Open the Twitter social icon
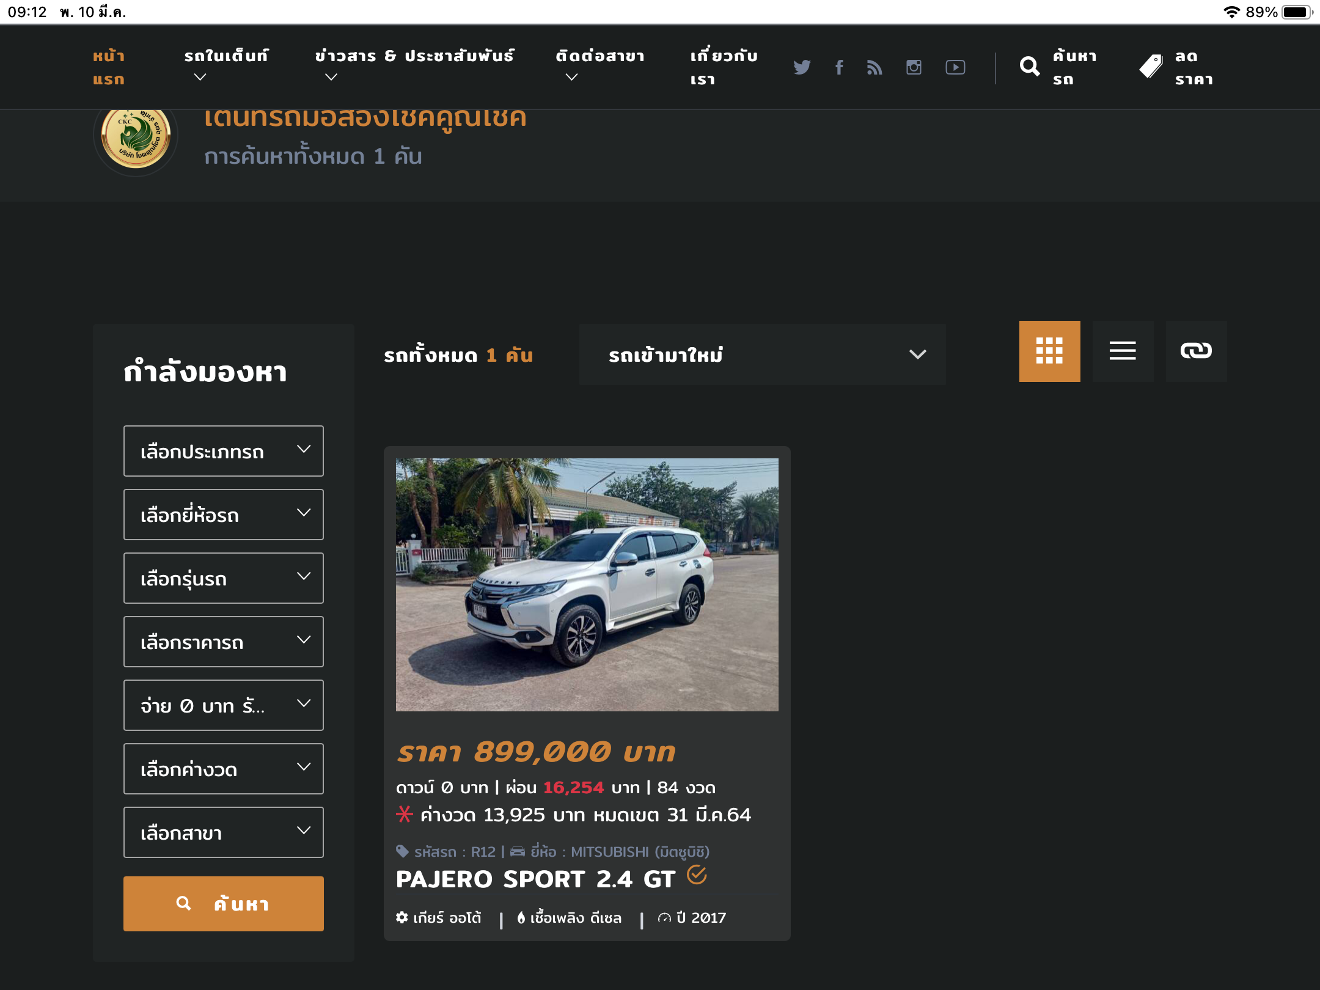1320x990 pixels. 802,67
